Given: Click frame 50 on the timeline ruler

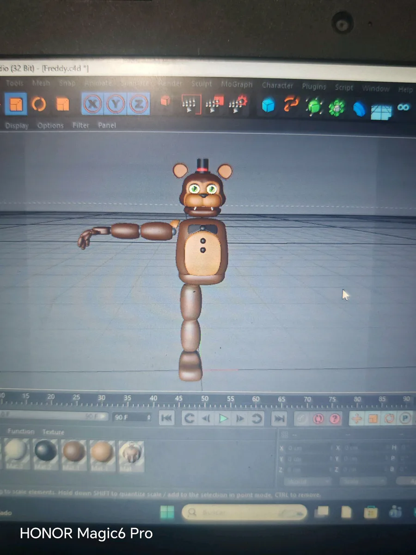Looking at the screenshot, I should pos(205,400).
